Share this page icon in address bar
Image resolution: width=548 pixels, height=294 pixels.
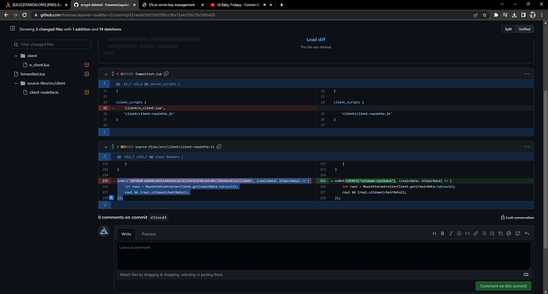475,14
